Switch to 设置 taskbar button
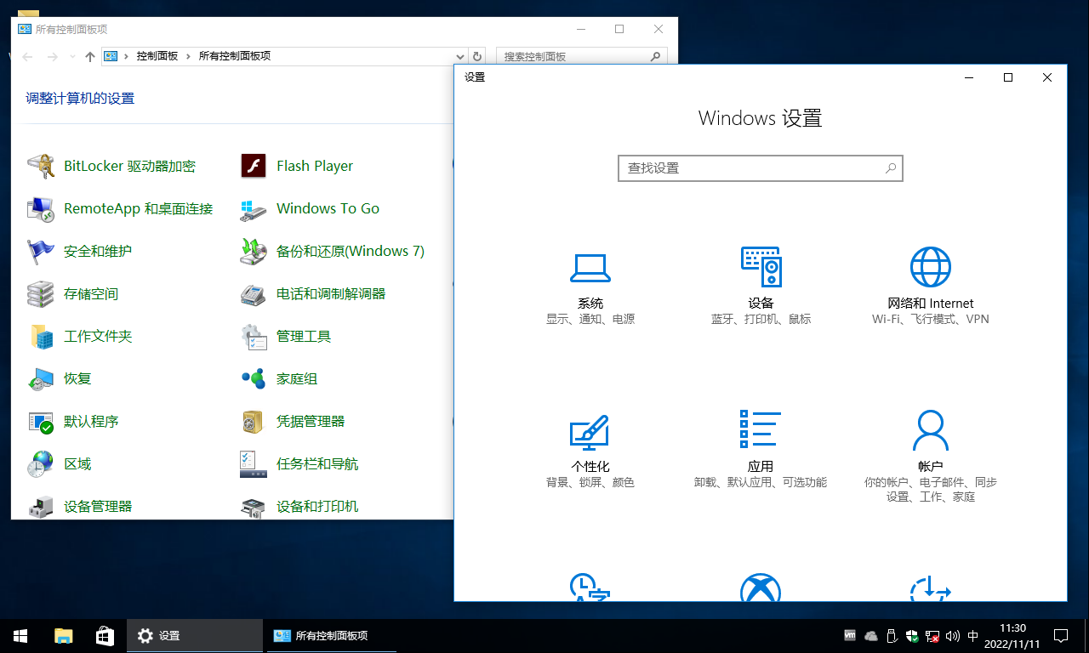Screen dimensions: 1089x653 [x=195, y=636]
